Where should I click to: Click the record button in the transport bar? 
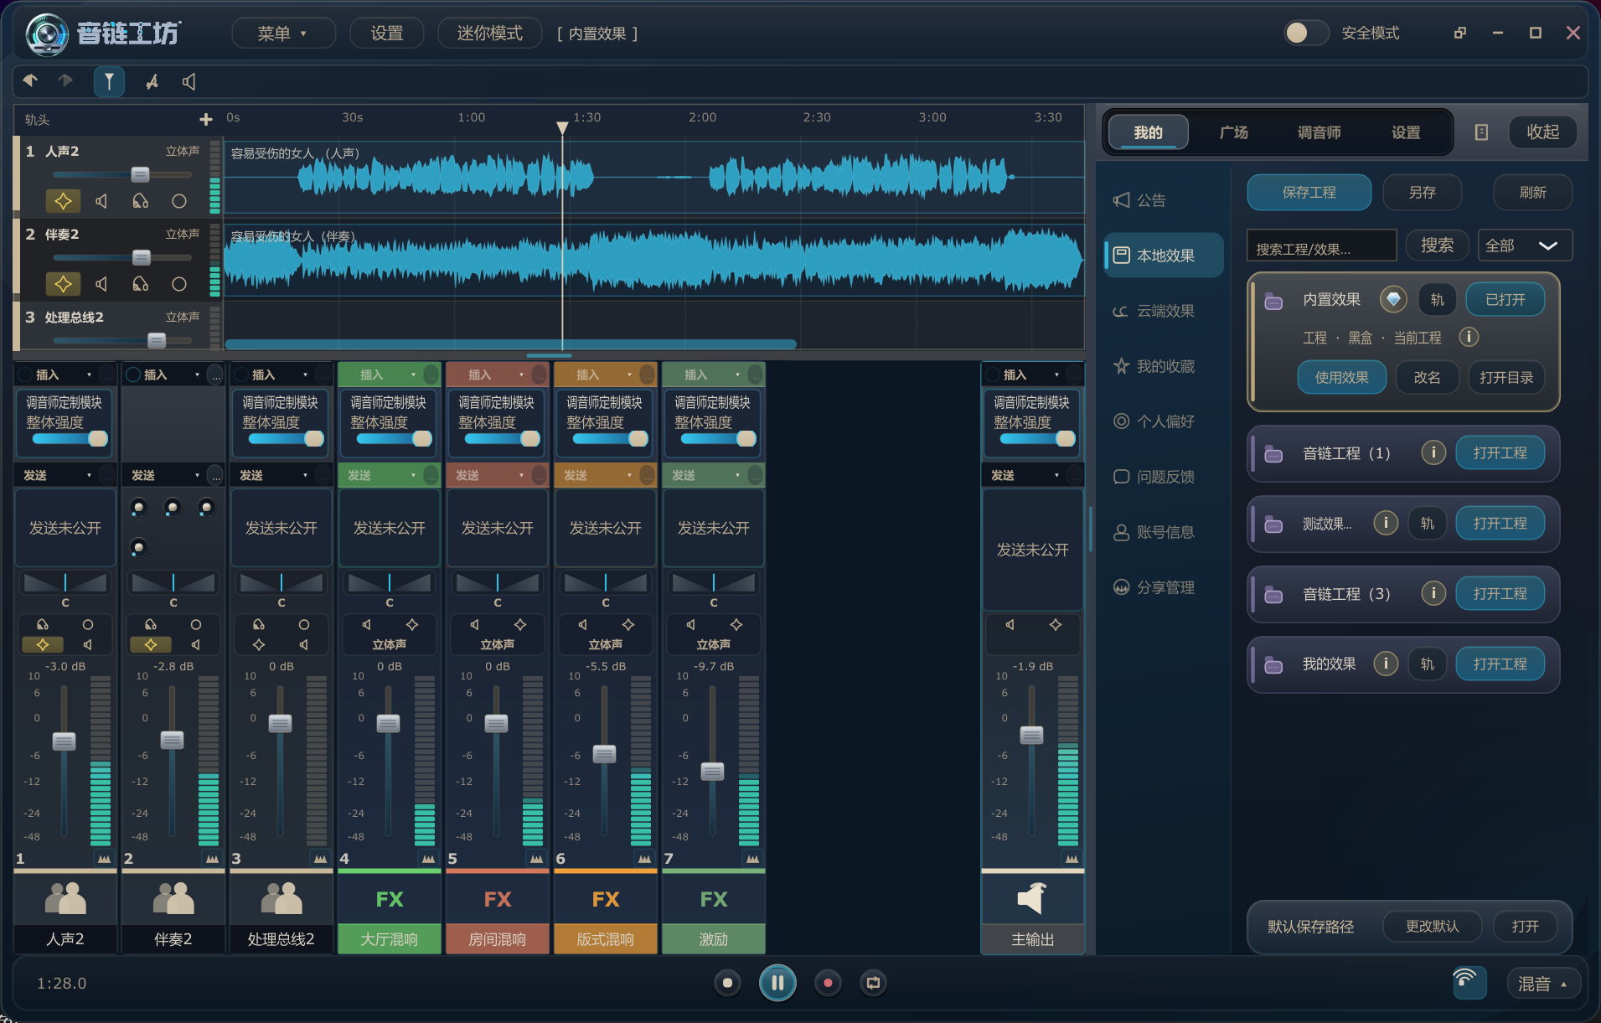(828, 983)
